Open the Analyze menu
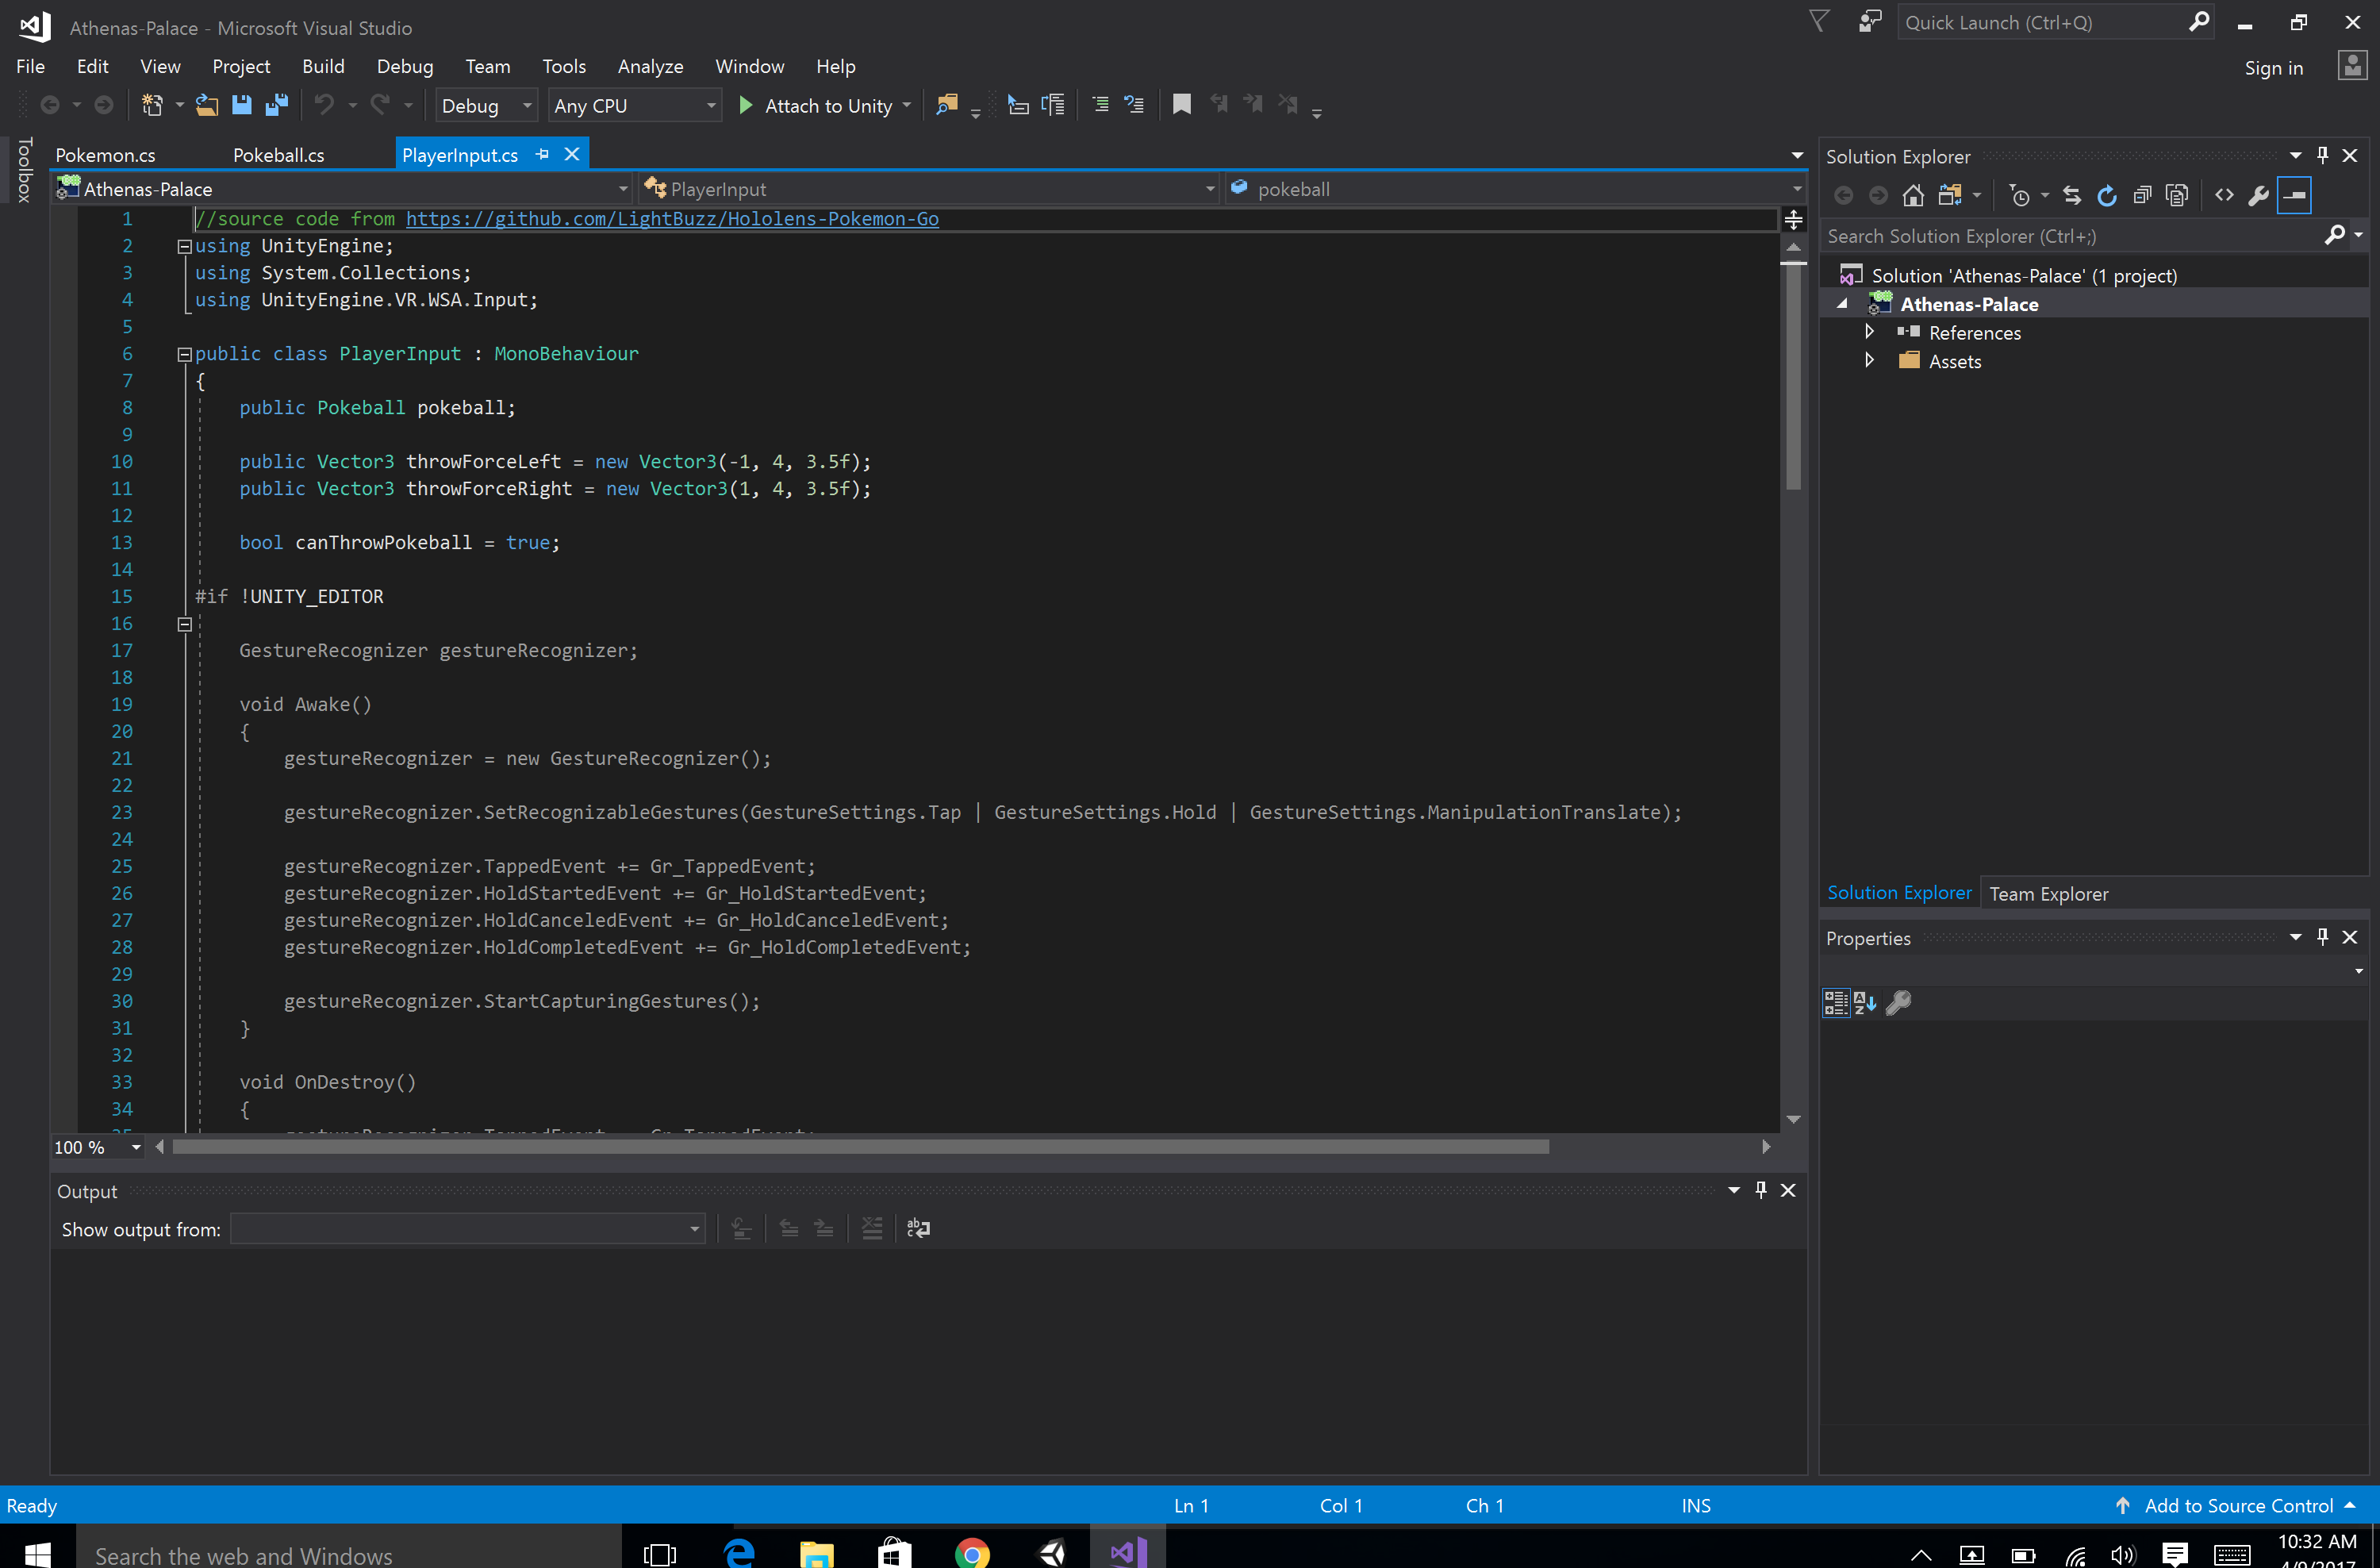The height and width of the screenshot is (1568, 2380). coord(650,67)
